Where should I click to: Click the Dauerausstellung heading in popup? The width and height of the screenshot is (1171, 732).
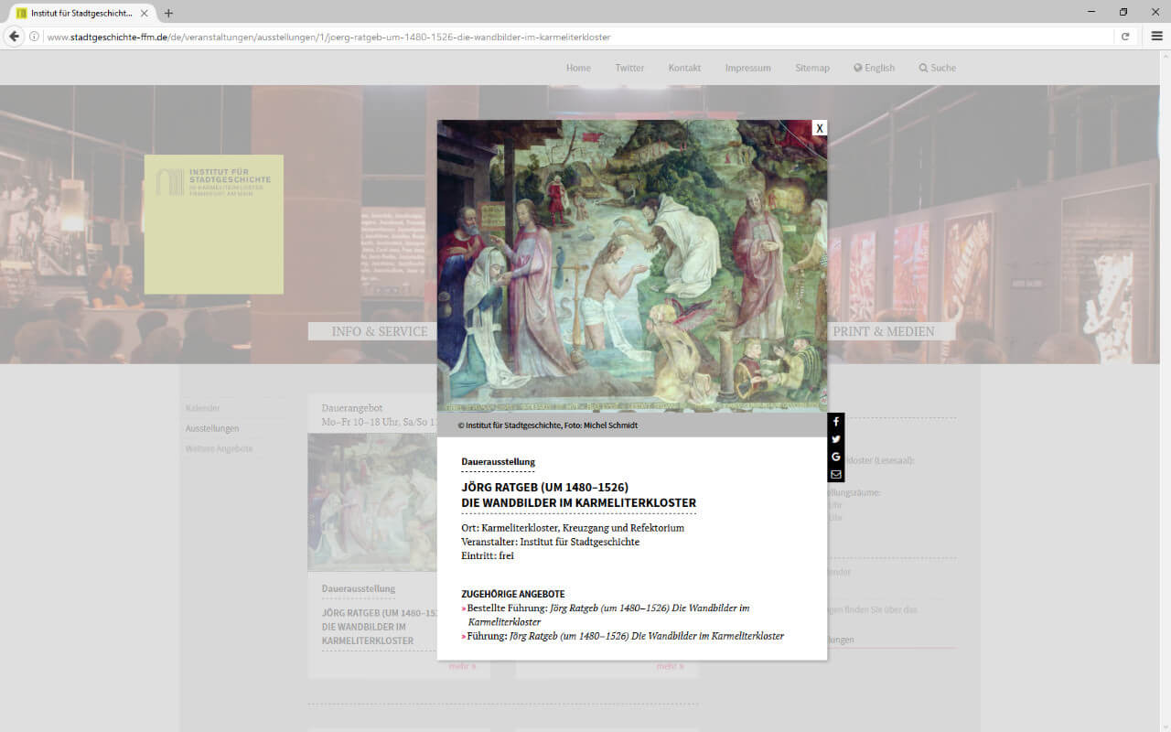[499, 462]
